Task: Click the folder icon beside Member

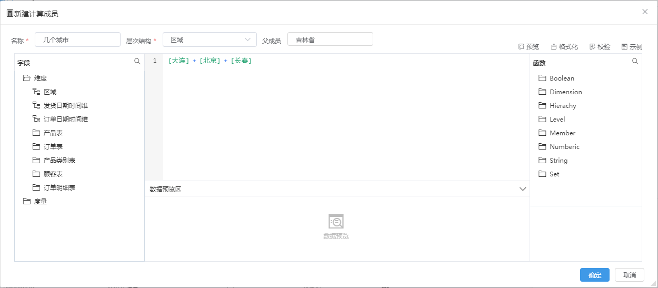Action: pyautogui.click(x=542, y=133)
